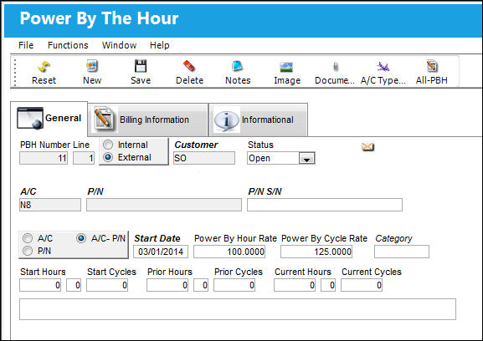Click the Customer field showing SO
The image size is (483, 341).
[x=204, y=158]
